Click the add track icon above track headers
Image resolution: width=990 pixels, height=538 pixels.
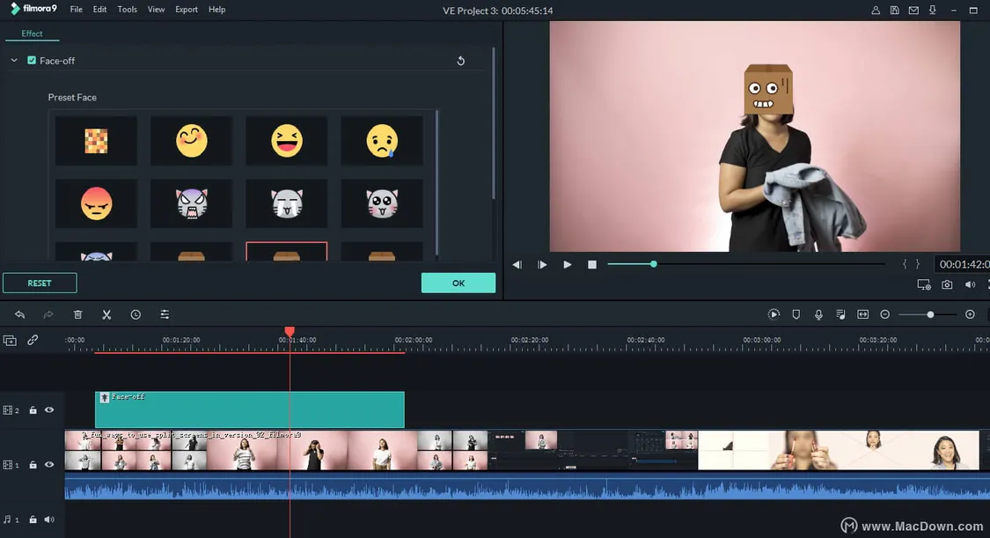[x=10, y=340]
